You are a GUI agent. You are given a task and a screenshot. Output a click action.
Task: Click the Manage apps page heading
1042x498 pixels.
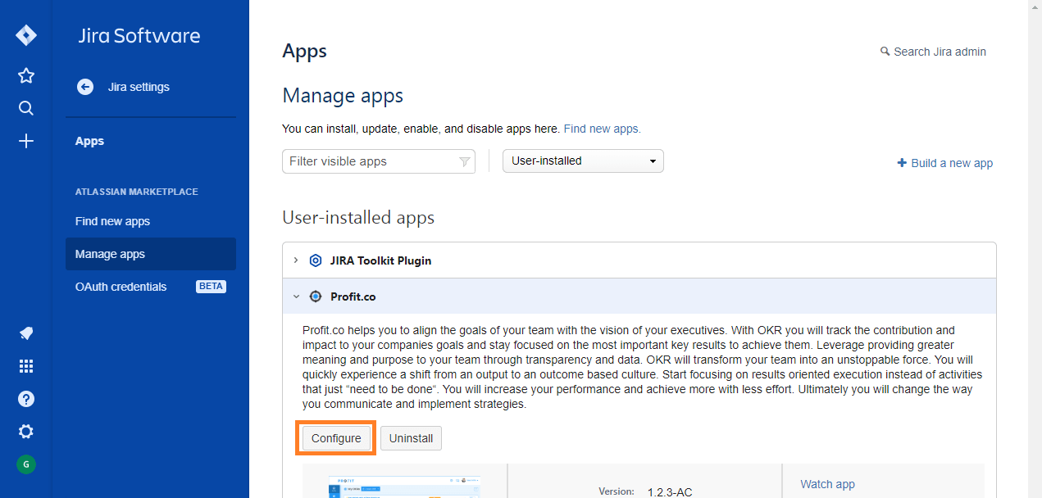[343, 96]
